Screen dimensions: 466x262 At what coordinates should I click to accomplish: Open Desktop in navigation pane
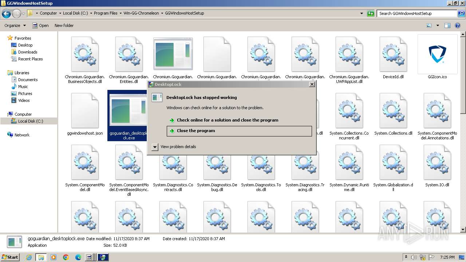25,45
